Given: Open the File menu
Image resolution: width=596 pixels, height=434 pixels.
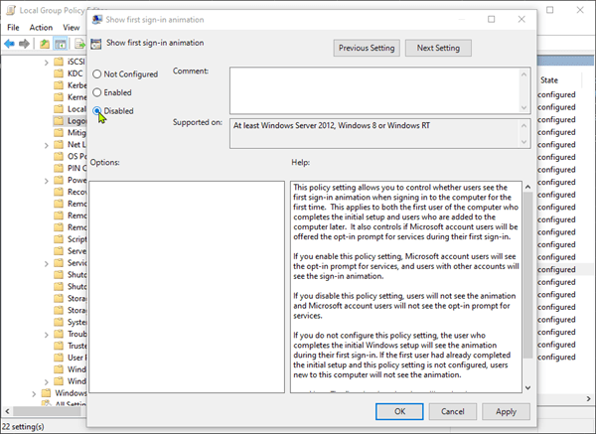Looking at the screenshot, I should coord(13,27).
